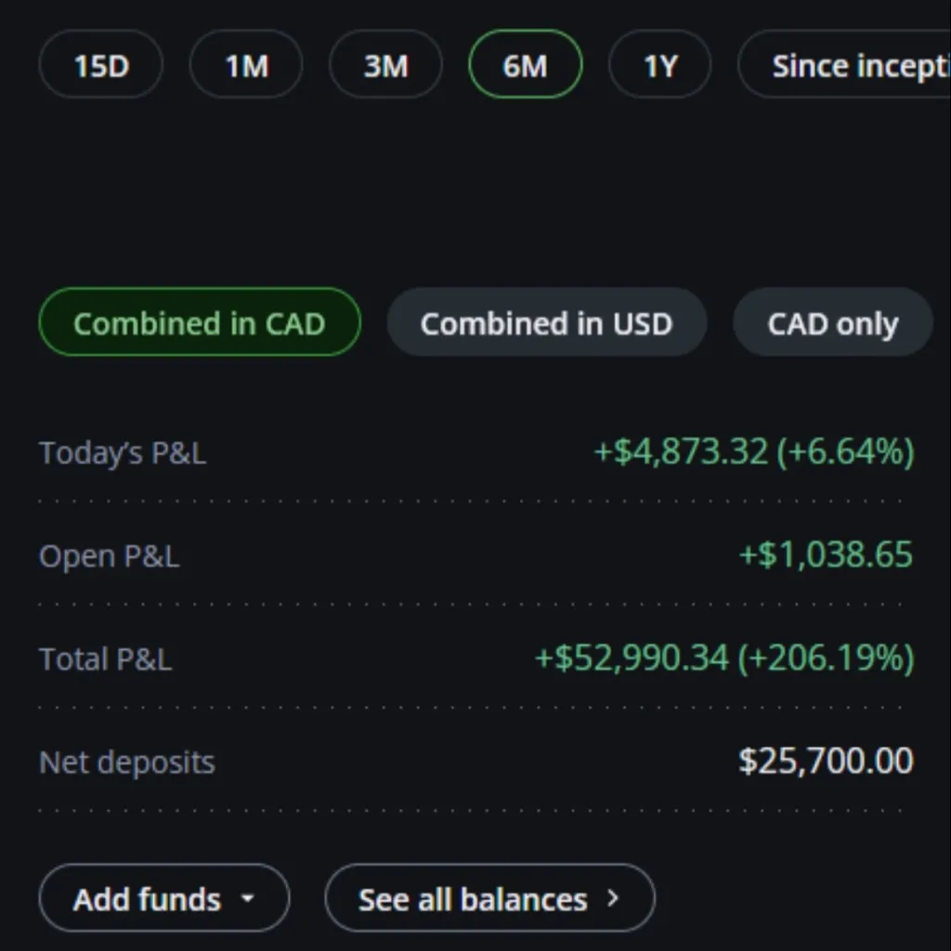Screen dimensions: 951x951
Task: Click Today's P&L value
Action: point(754,452)
